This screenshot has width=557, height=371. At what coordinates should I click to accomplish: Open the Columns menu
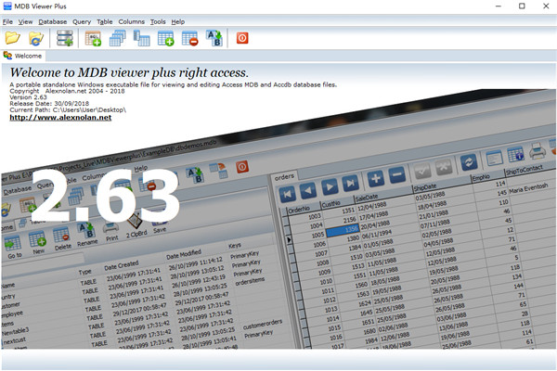132,21
